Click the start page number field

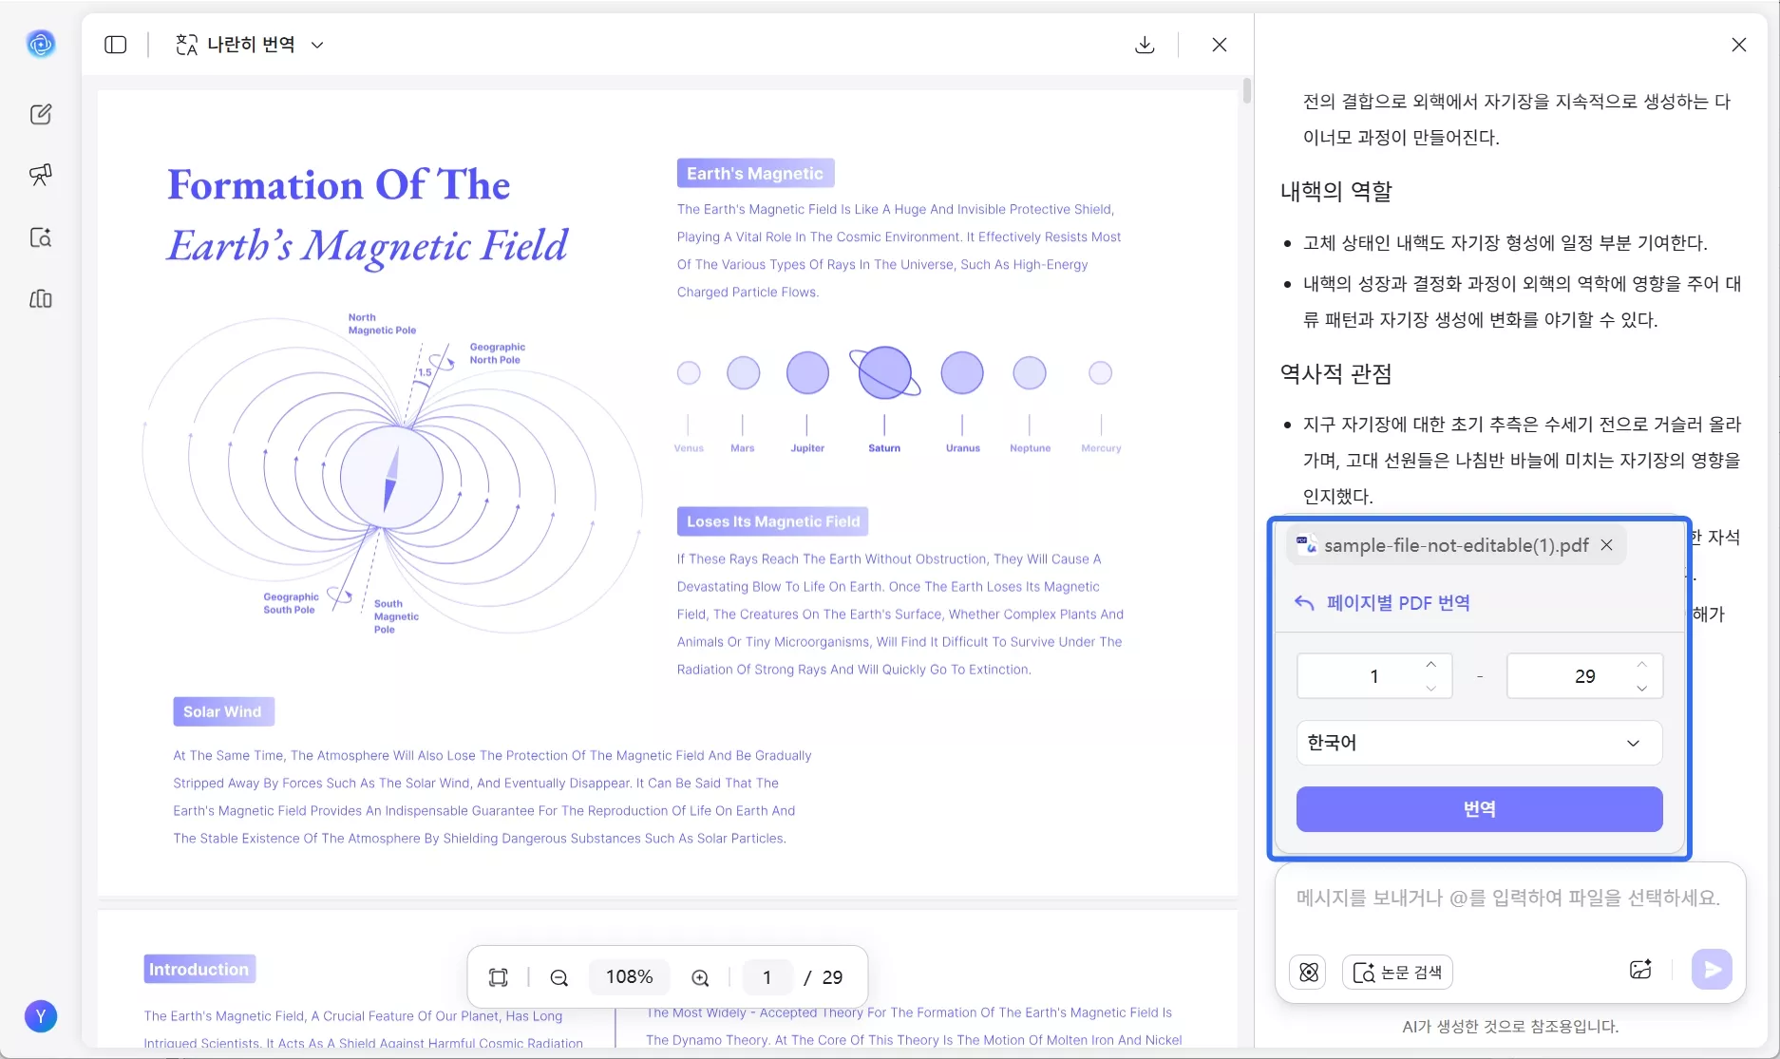click(x=1373, y=676)
